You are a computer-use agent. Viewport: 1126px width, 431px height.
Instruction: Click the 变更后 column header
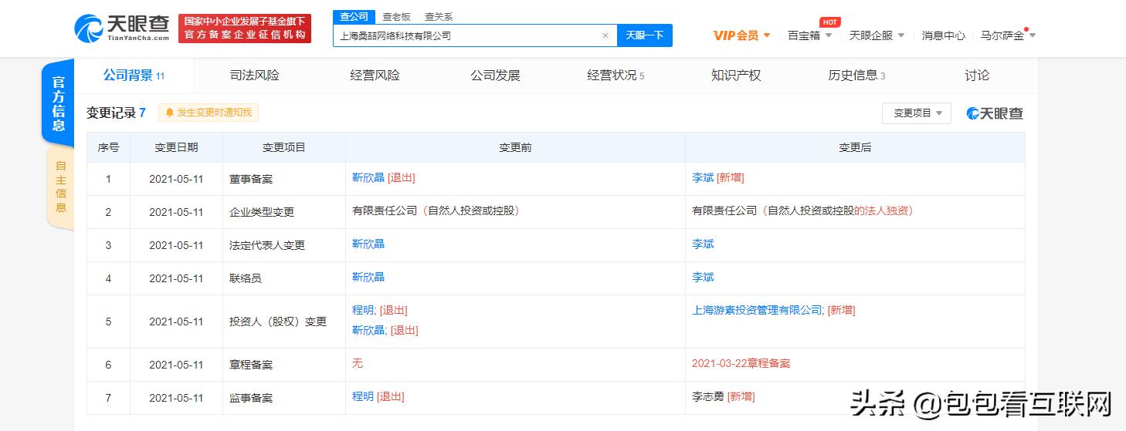[855, 147]
